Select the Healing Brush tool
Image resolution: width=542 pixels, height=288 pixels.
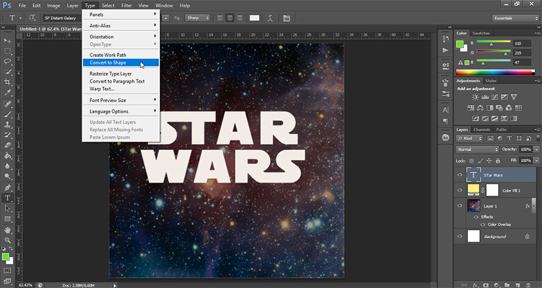tap(7, 103)
